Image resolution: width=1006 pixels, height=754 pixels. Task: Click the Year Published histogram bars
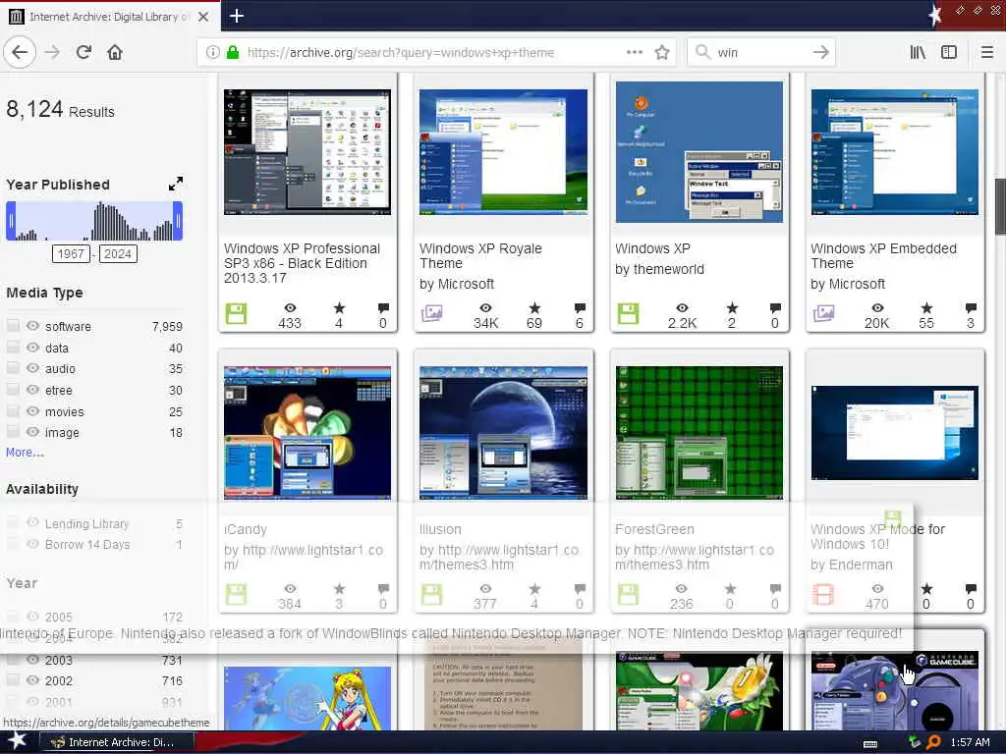pyautogui.click(x=94, y=221)
